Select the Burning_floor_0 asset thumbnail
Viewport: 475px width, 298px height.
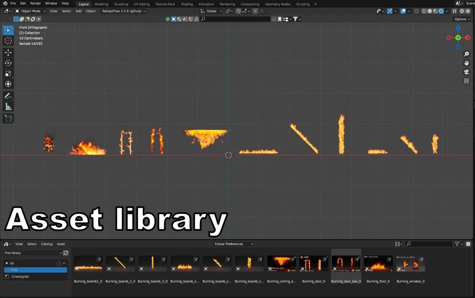[x=378, y=264]
